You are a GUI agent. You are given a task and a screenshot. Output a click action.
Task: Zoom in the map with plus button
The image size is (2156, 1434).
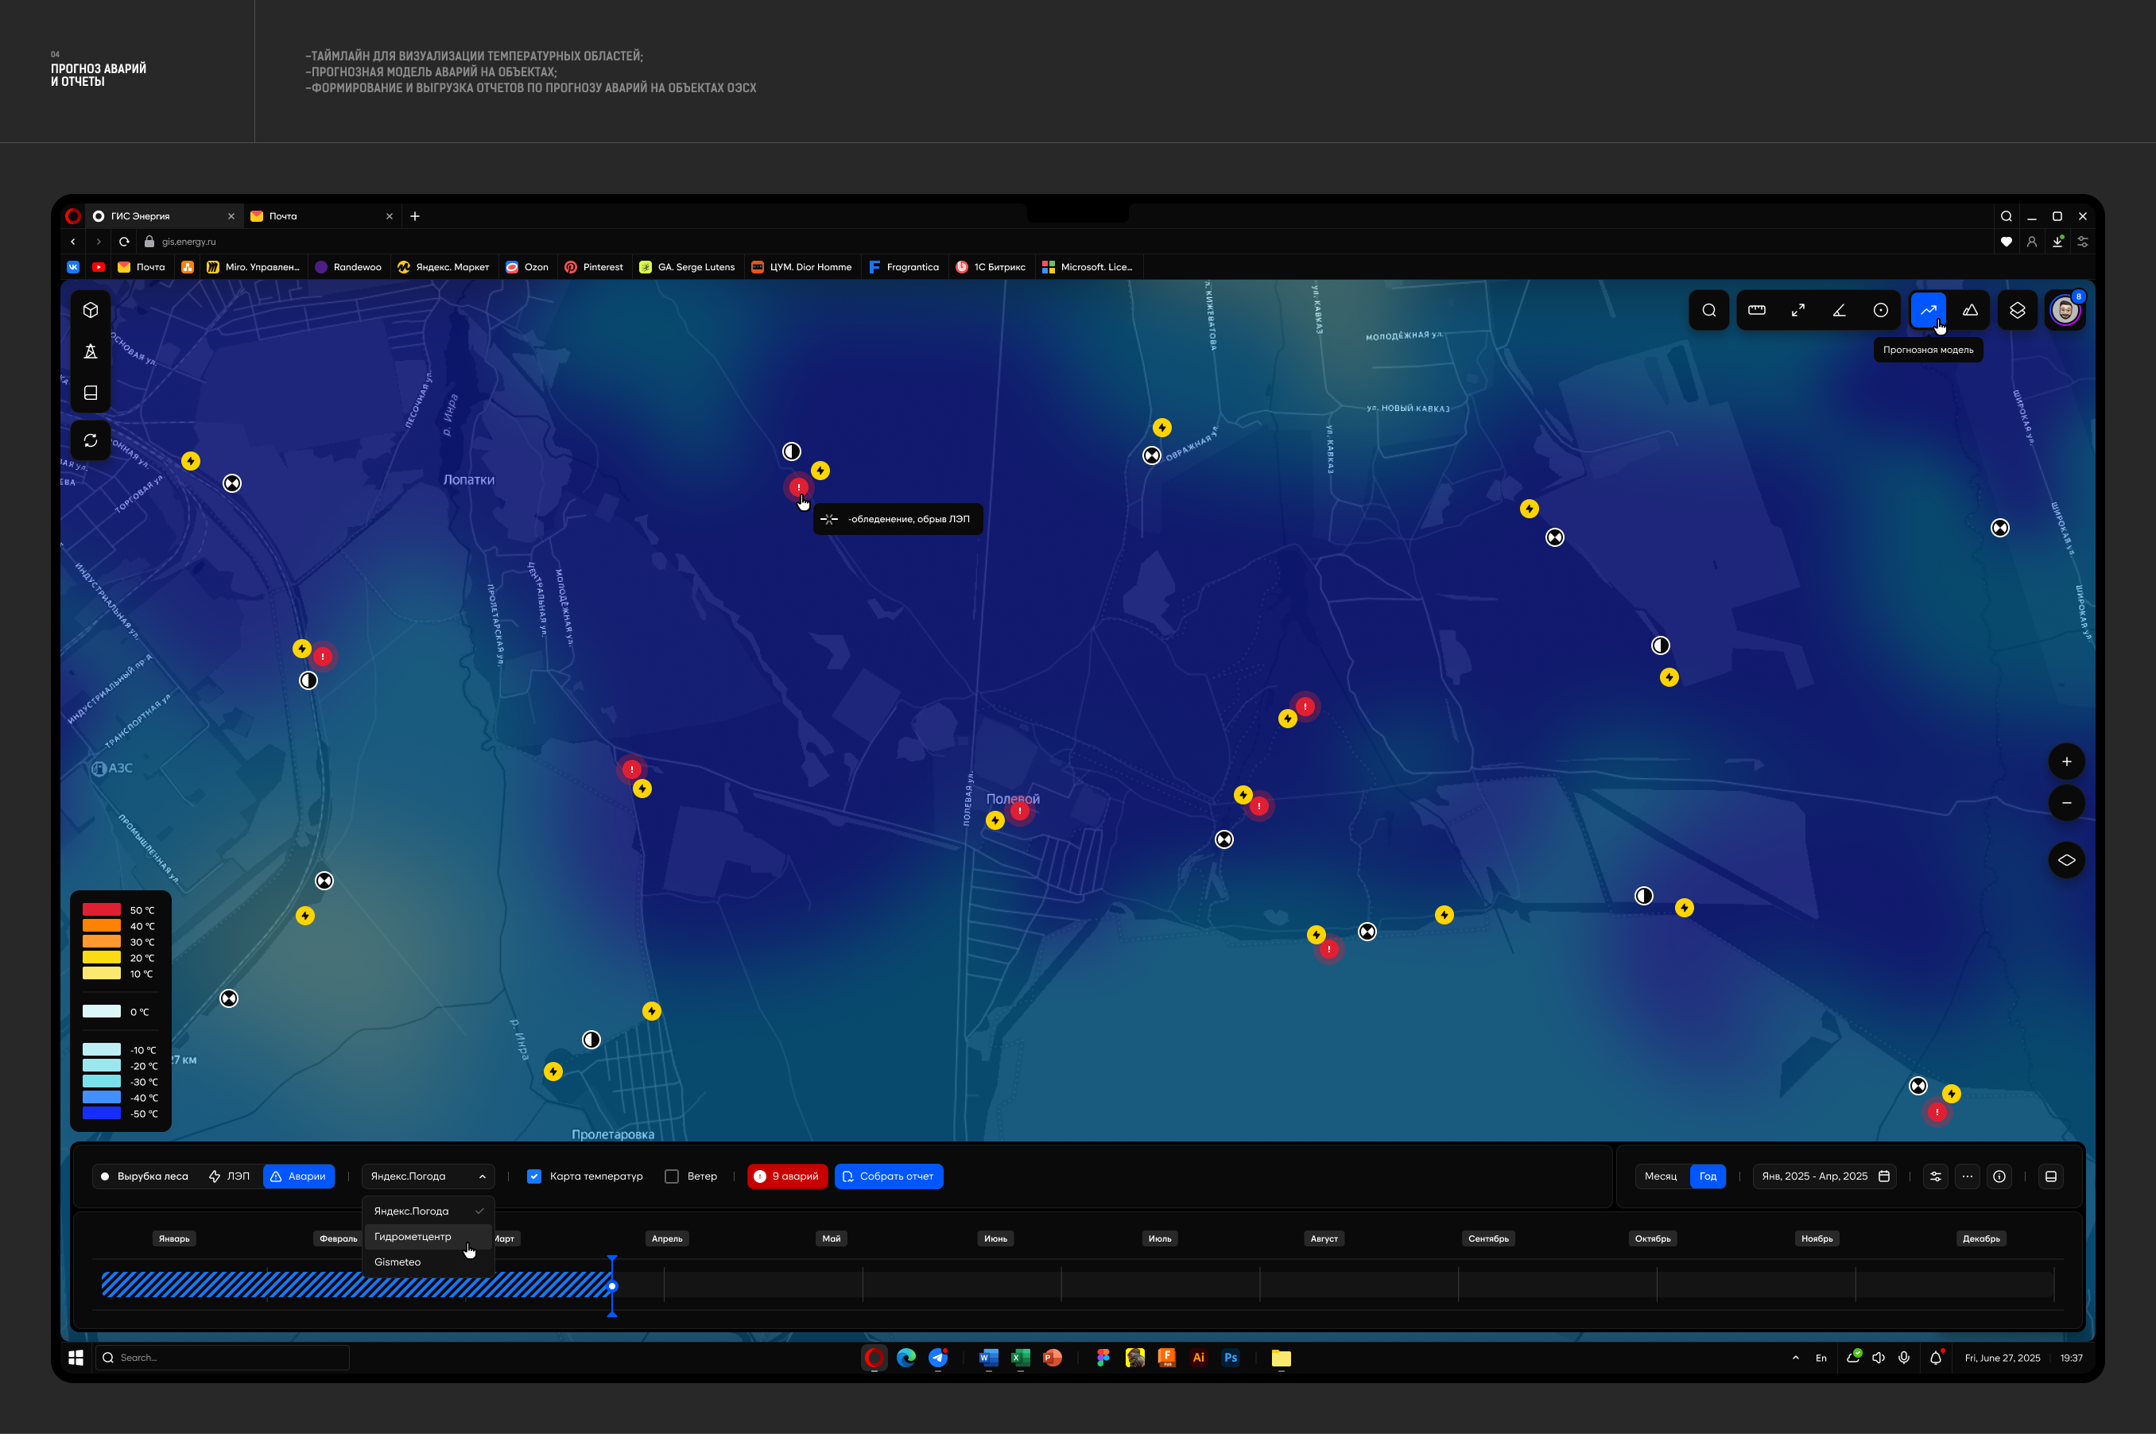[2066, 762]
